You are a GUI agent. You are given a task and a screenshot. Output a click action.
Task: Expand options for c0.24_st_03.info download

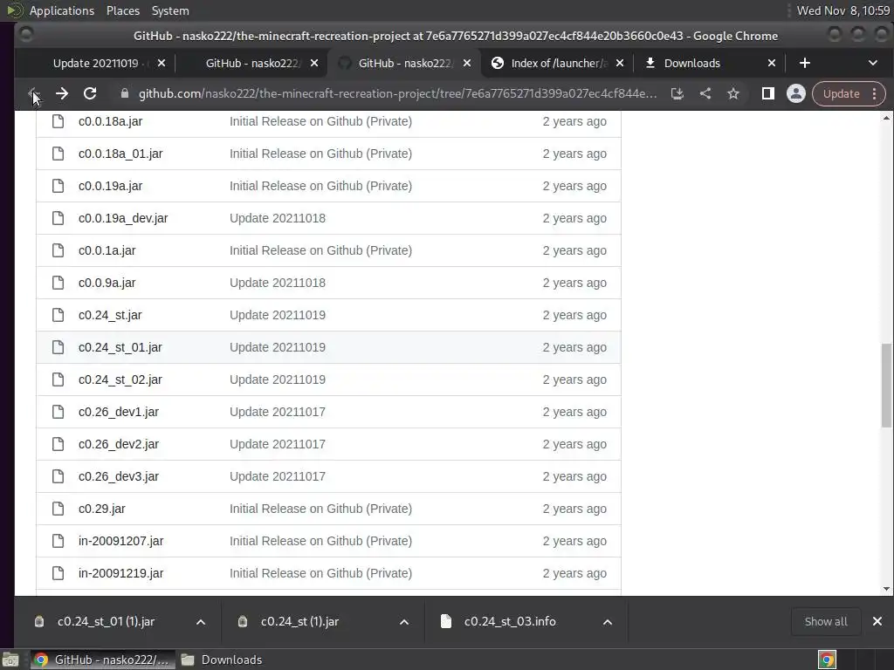click(608, 622)
